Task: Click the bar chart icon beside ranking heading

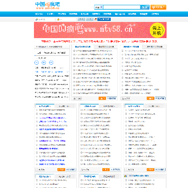Action: [125, 176]
